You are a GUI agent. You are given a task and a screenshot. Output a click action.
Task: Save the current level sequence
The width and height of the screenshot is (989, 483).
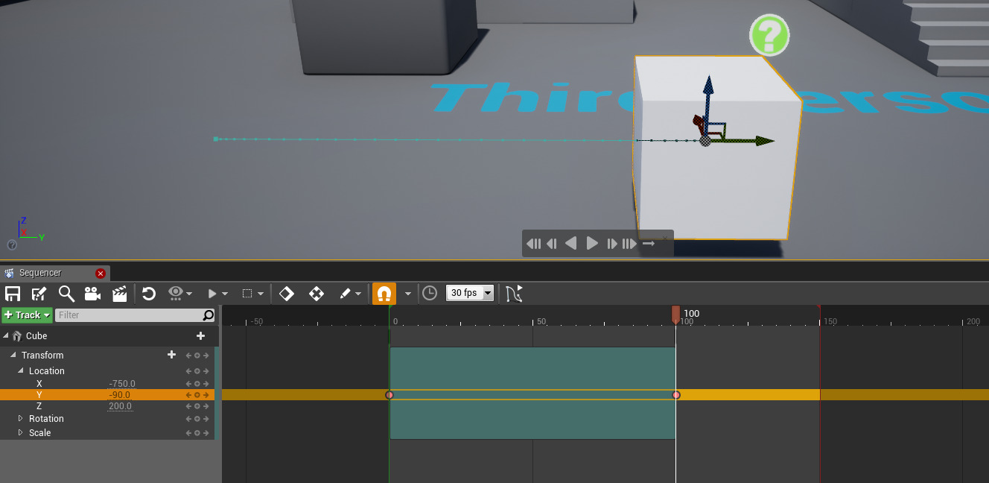click(13, 293)
